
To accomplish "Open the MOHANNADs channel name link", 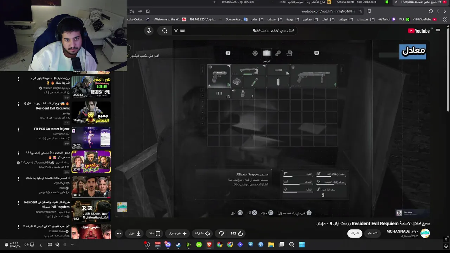I will click(402, 231).
